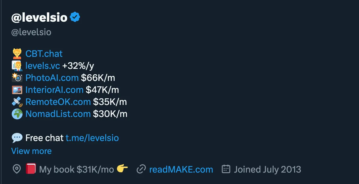Click the bold @levelsio display name
Viewport: 359px width, 184px height.
(39, 18)
